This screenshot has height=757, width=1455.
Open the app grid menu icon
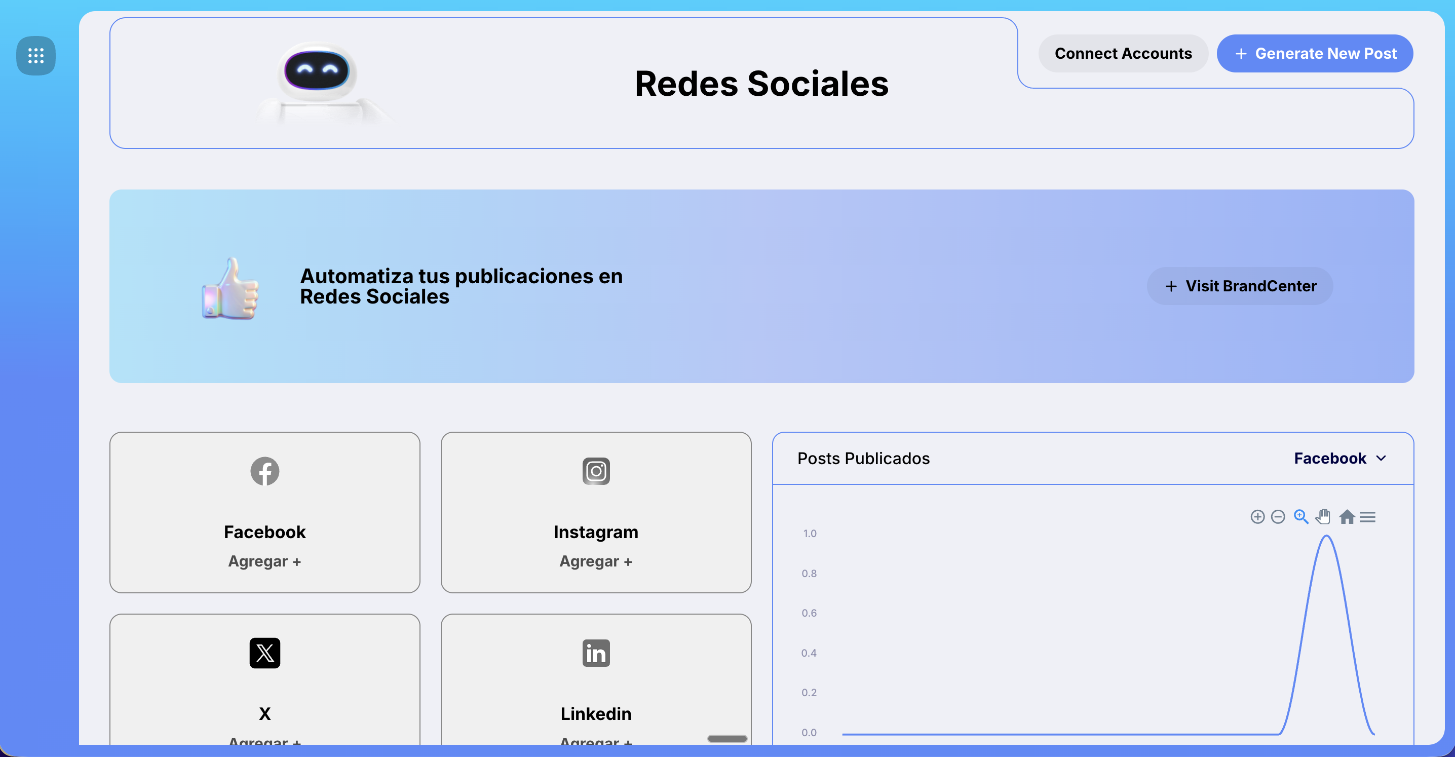click(35, 55)
